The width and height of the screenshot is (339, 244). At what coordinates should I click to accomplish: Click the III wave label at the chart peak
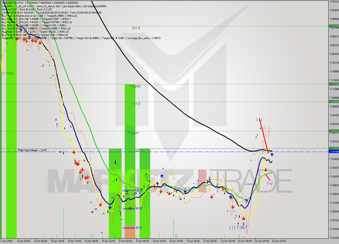259,120
